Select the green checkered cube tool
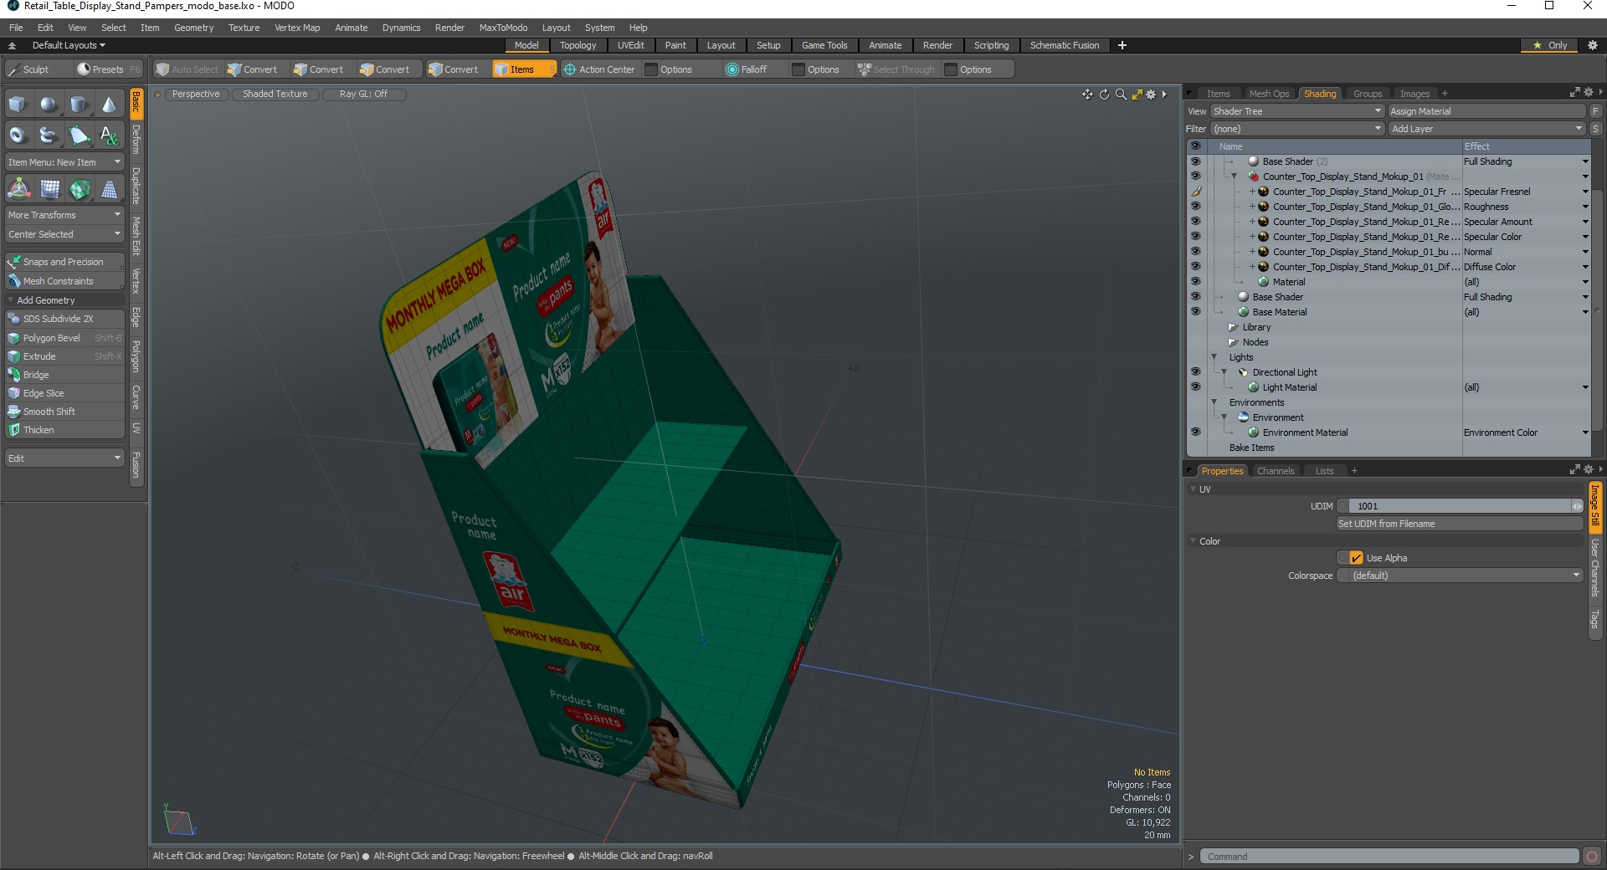Viewport: 1607px width, 870px height. [80, 189]
